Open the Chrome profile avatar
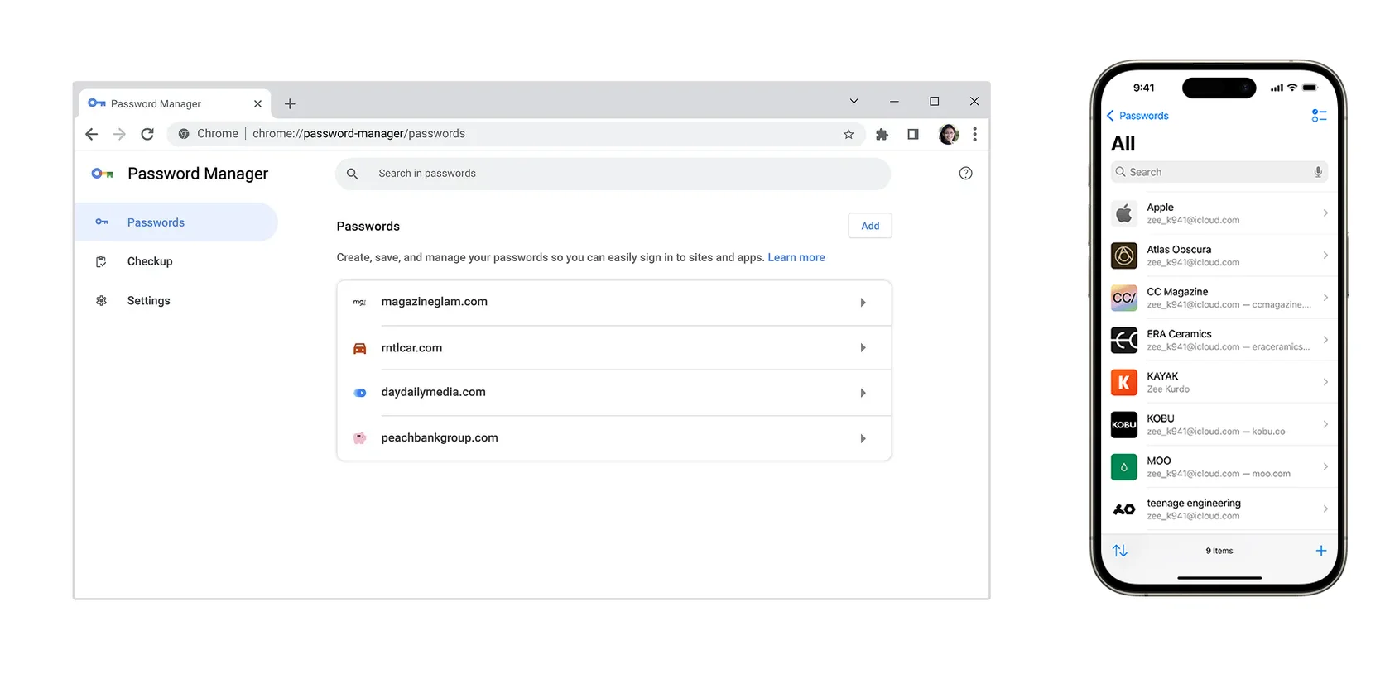The width and height of the screenshot is (1385, 683). coord(949,134)
